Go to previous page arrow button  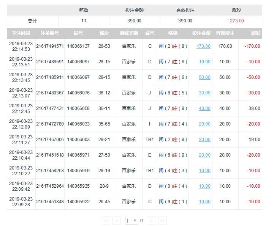point(117,221)
